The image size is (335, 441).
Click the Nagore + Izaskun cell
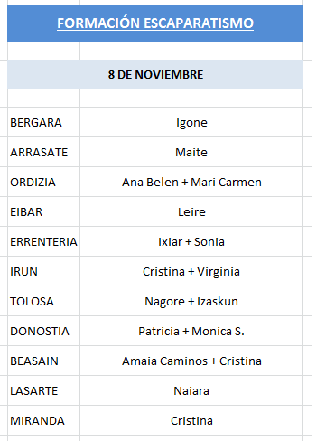pyautogui.click(x=191, y=301)
